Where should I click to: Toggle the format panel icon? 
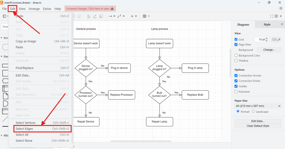click(276, 16)
